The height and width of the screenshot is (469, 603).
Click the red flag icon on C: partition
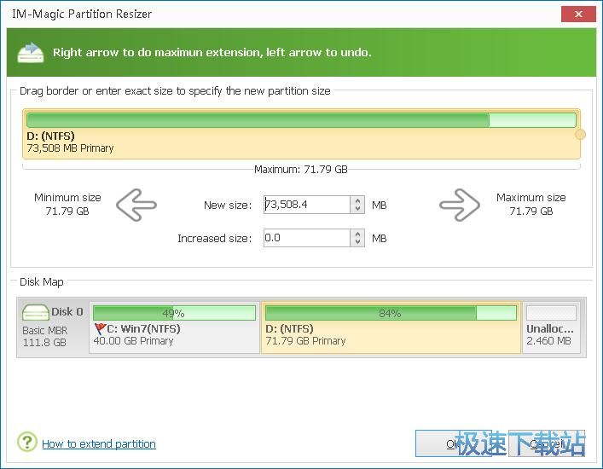[100, 328]
